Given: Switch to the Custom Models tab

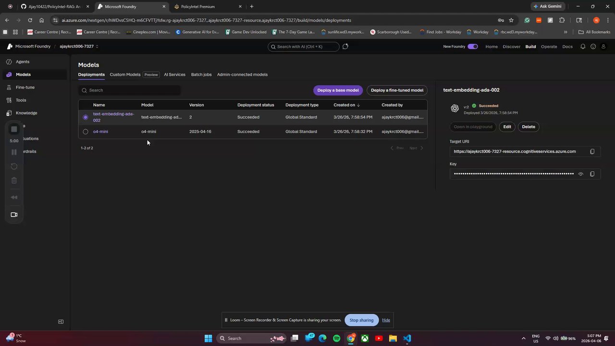Looking at the screenshot, I should [125, 74].
